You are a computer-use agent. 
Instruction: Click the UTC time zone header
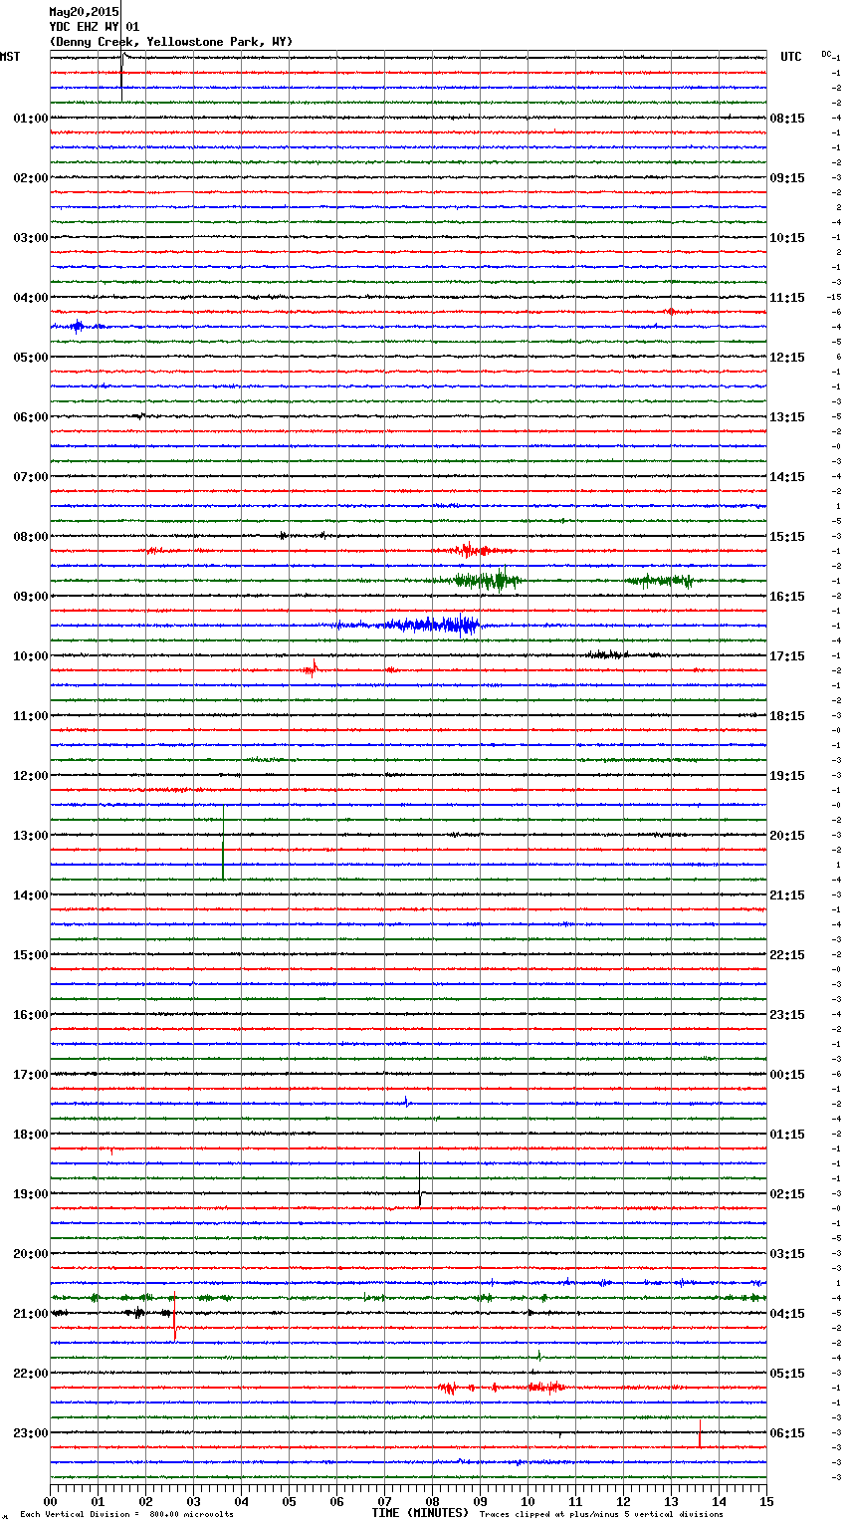click(x=790, y=57)
